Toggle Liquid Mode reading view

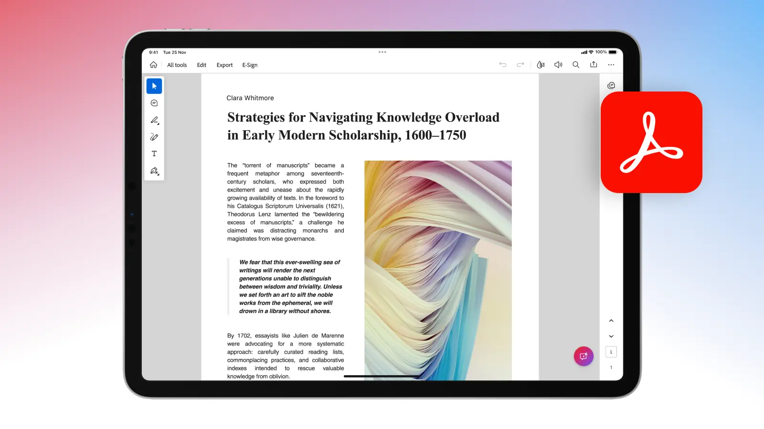click(541, 65)
